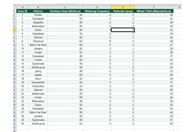The height and width of the screenshot is (132, 195).
Task: Click Watering Frequency header cell
Action: click(97, 11)
